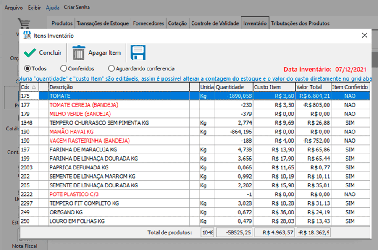Select the Conferidos radio button

pyautogui.click(x=63, y=69)
